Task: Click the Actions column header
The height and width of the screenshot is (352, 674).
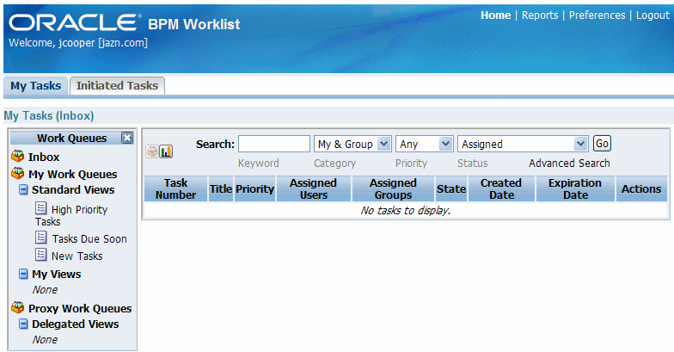Action: 641,188
